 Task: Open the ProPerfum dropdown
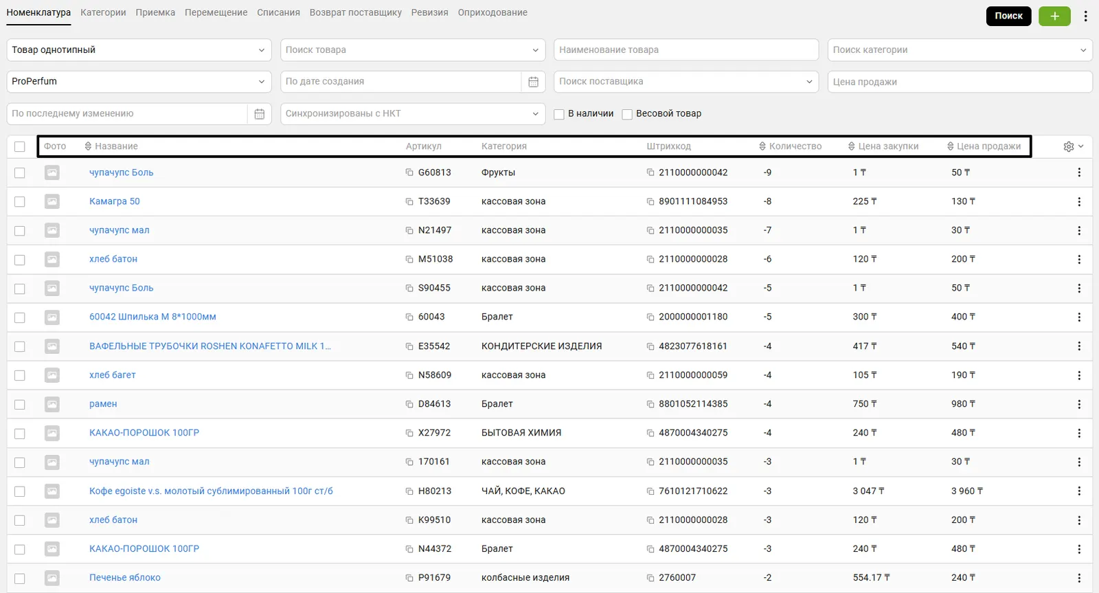tap(137, 82)
